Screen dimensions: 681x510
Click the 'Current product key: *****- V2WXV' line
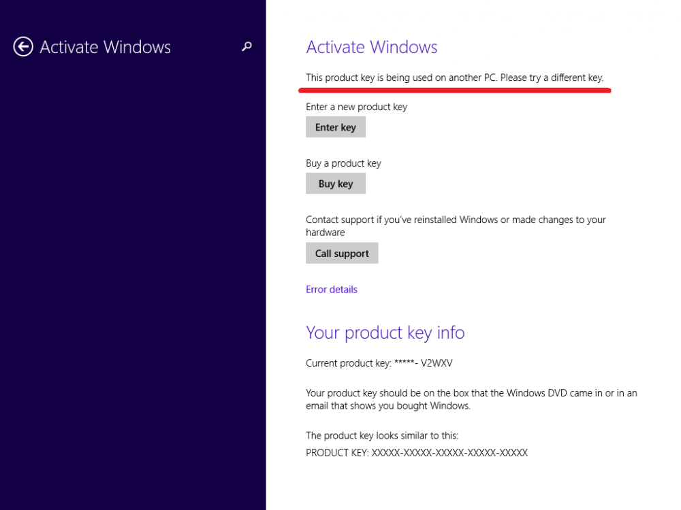[x=379, y=363]
